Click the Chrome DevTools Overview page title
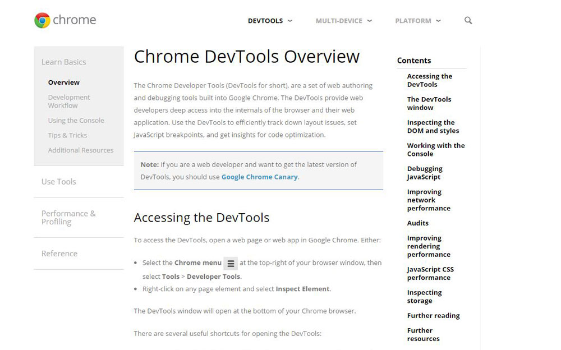This screenshot has width=561, height=350. coord(247,57)
